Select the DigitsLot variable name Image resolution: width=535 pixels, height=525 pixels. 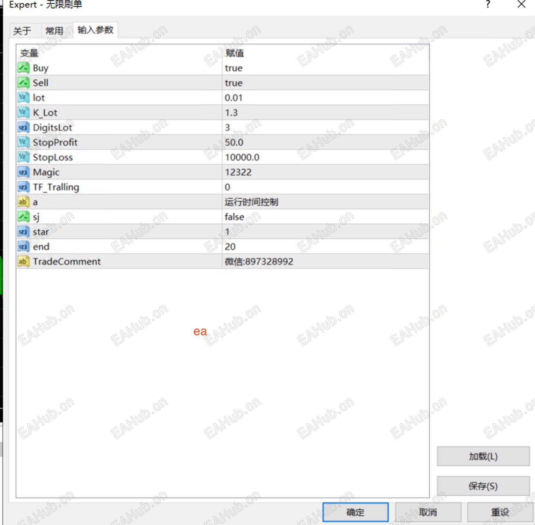coord(53,128)
